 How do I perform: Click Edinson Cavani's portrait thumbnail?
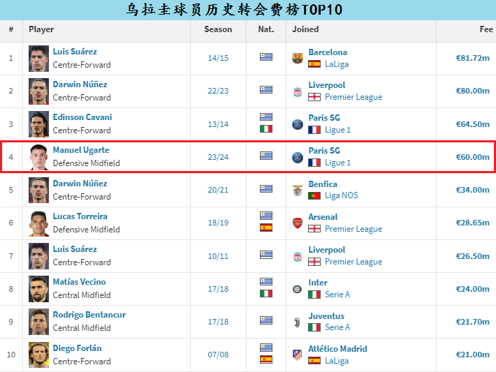[38, 124]
